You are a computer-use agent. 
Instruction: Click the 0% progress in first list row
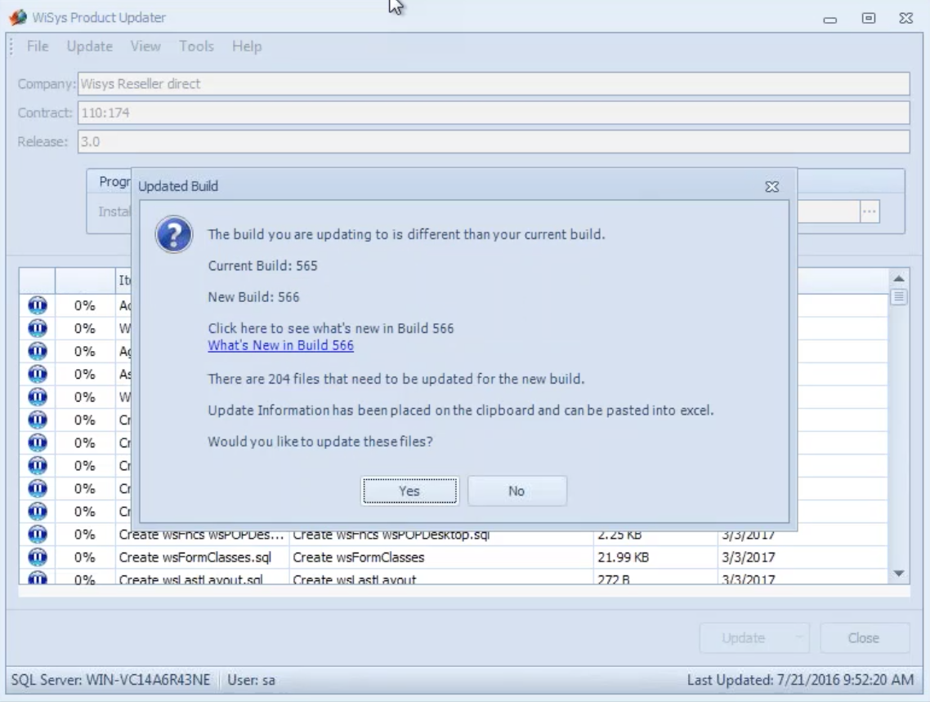[85, 305]
